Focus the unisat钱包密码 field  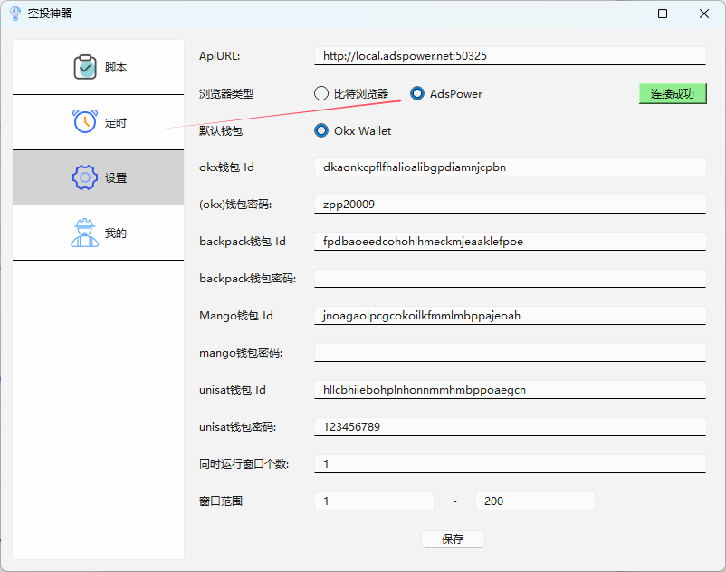[510, 426]
